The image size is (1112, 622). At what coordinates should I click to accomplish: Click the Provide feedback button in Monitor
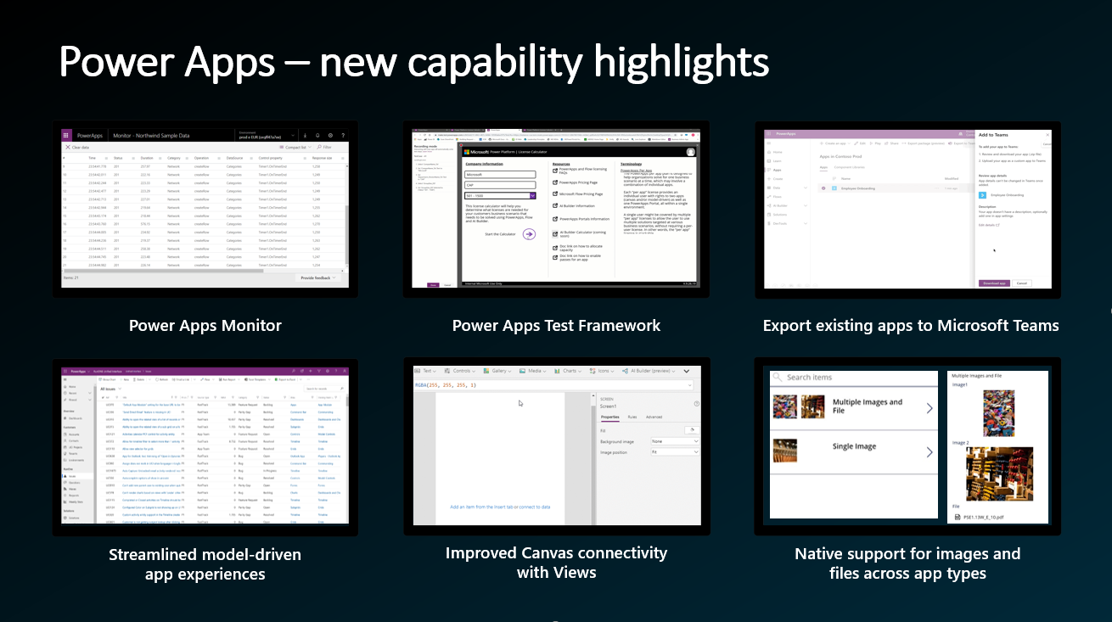(319, 277)
